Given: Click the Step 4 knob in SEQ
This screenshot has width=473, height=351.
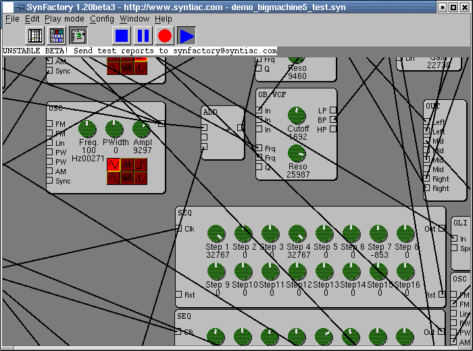Looking at the screenshot, I should coord(297,234).
